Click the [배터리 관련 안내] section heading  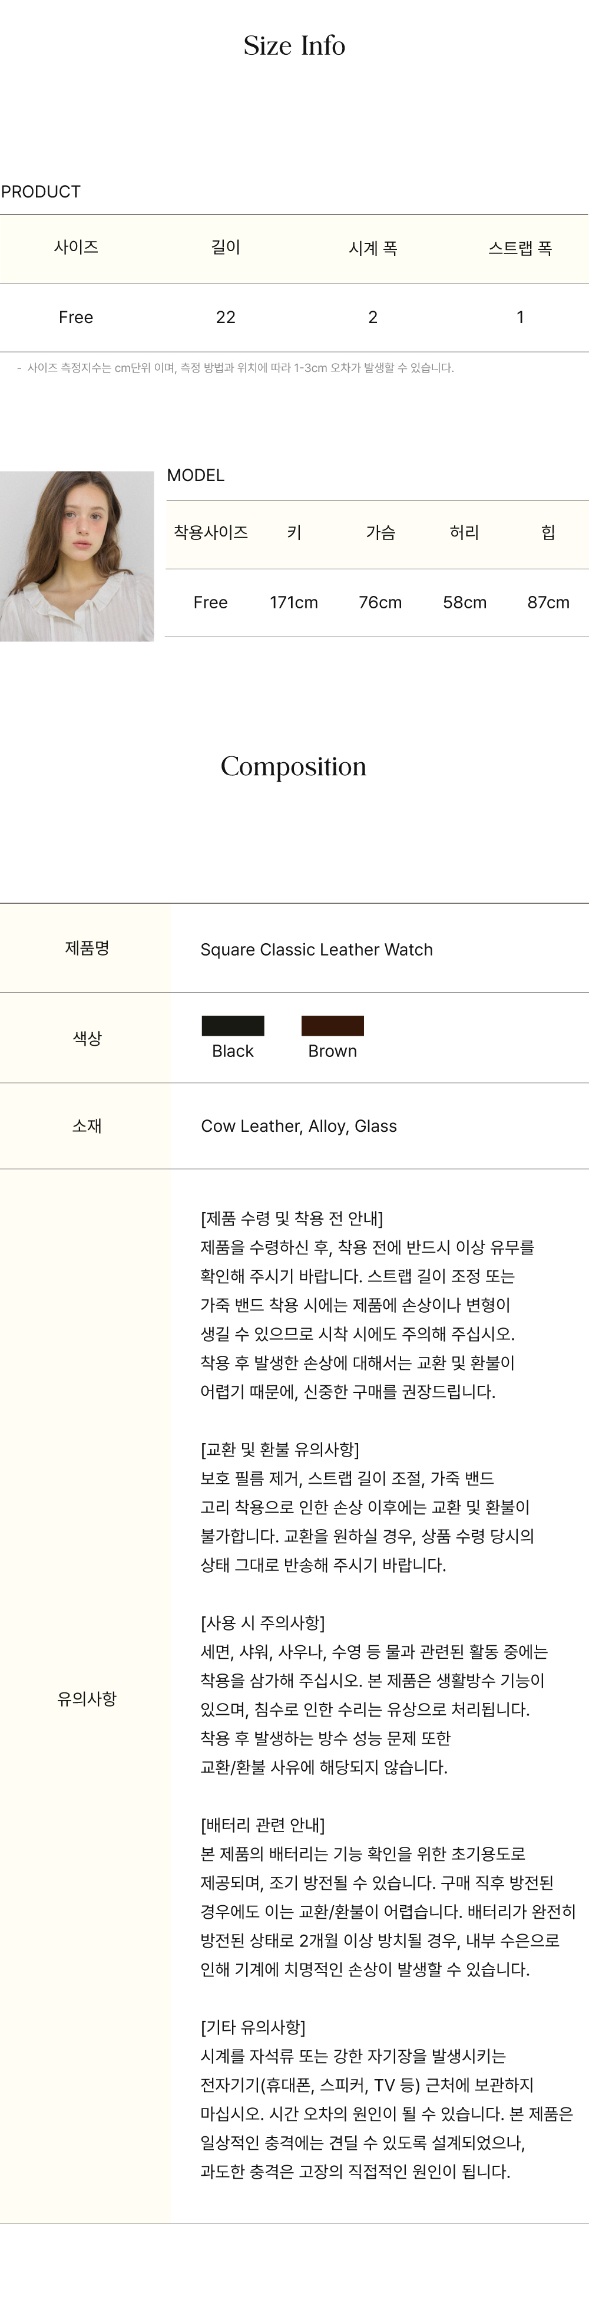point(262,1825)
